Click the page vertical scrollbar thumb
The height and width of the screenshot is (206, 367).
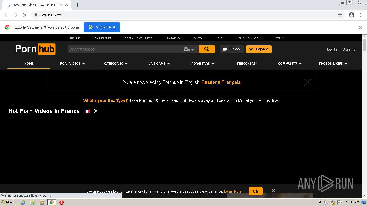[365, 45]
